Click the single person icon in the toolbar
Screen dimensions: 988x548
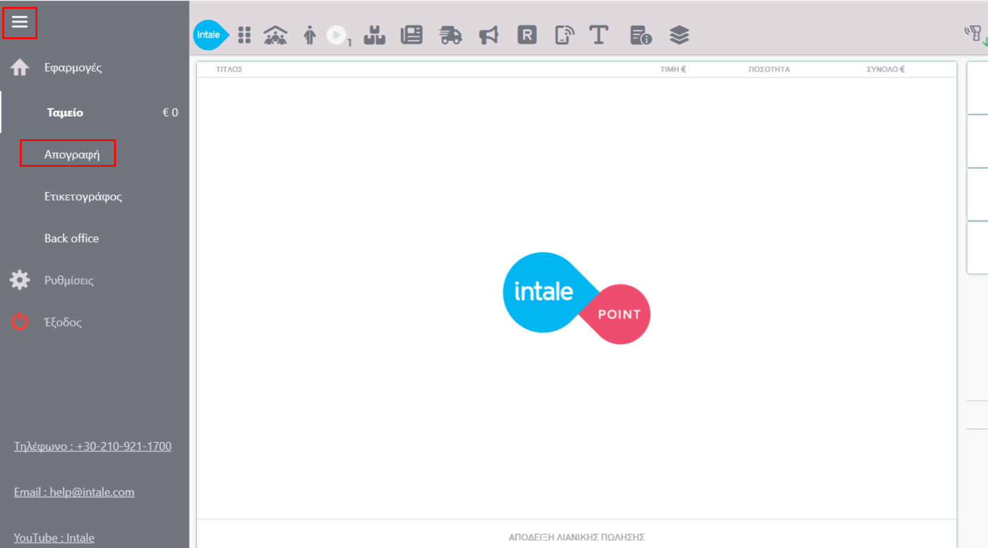tap(310, 35)
